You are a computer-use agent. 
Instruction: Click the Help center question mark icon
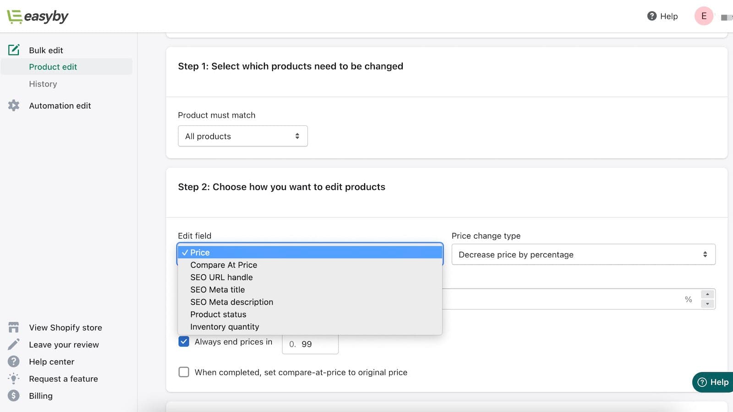pos(14,362)
